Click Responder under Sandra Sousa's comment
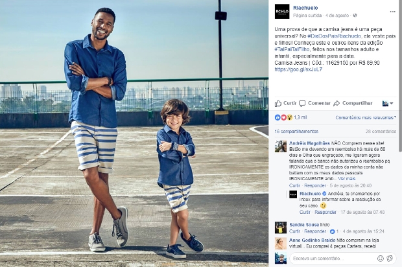The height and width of the screenshot is (267, 402). point(315,231)
